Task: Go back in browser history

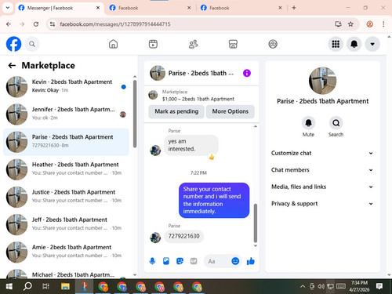Action: pos(9,24)
